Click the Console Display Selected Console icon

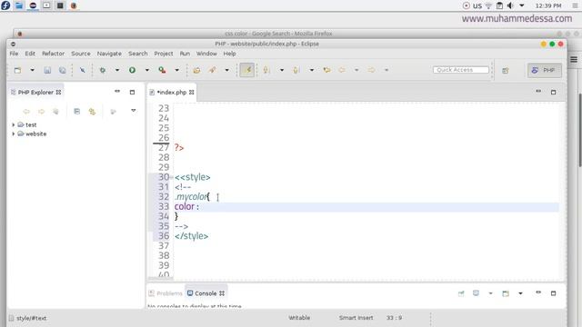click(476, 293)
